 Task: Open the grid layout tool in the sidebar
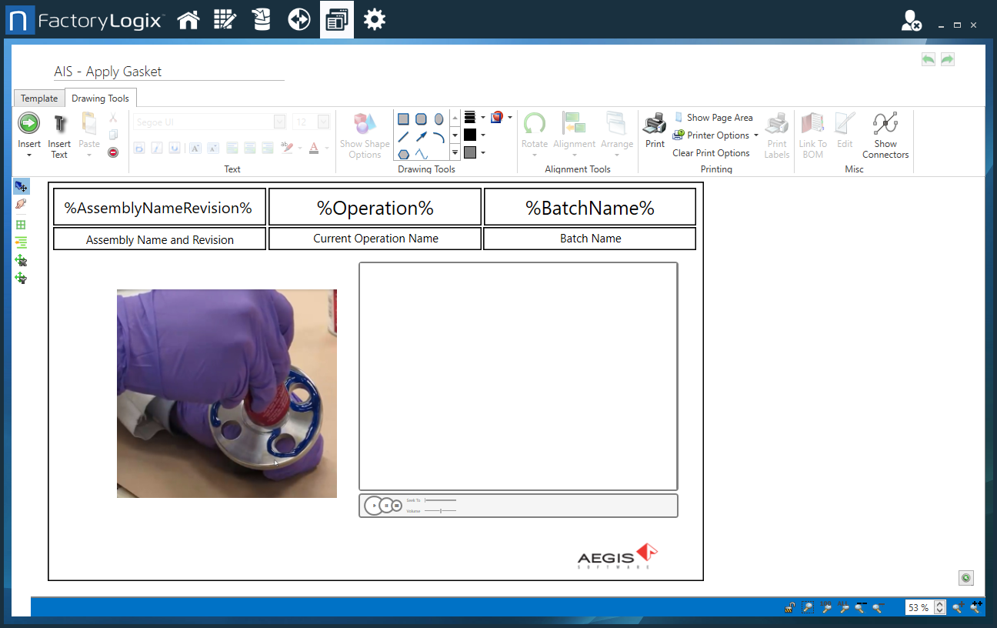(x=21, y=225)
